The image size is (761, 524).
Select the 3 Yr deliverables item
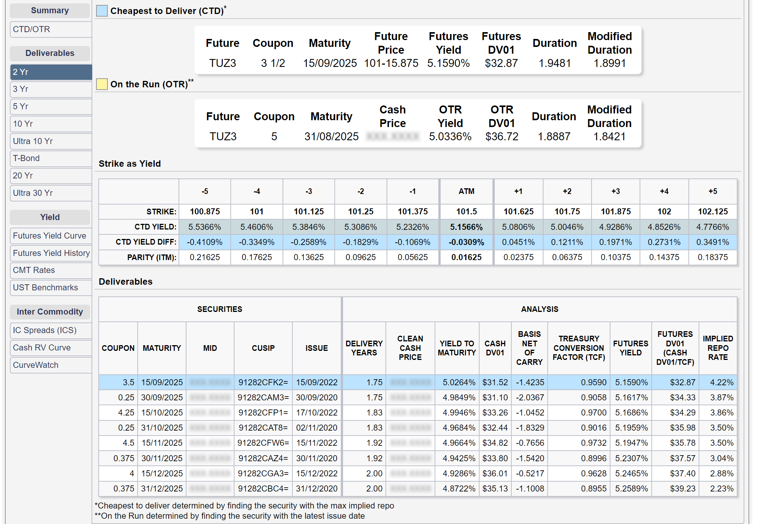point(51,89)
